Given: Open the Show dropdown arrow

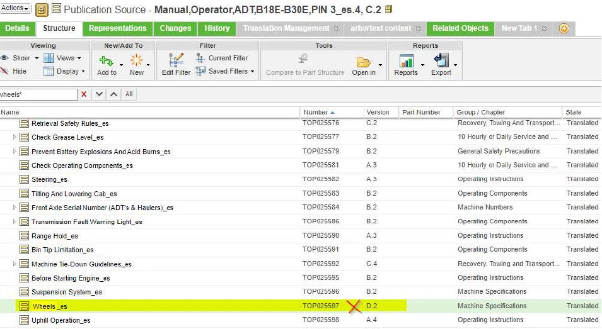Looking at the screenshot, I should (37, 59).
